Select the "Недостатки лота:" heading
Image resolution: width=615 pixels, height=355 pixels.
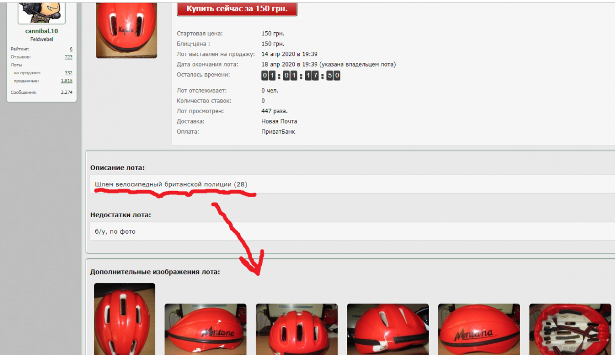coord(120,215)
